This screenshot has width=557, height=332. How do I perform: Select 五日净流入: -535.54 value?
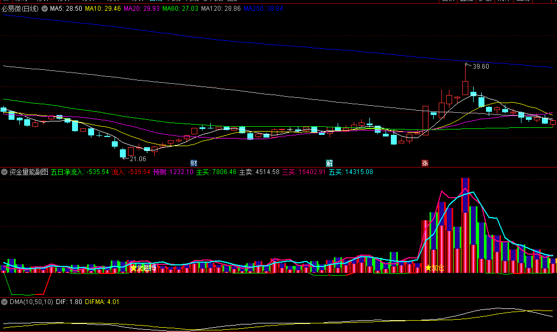pyautogui.click(x=80, y=172)
